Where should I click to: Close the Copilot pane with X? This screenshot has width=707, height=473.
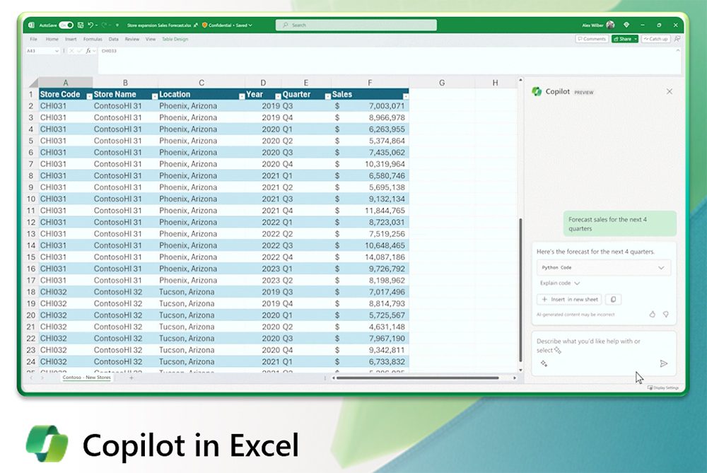pos(669,91)
